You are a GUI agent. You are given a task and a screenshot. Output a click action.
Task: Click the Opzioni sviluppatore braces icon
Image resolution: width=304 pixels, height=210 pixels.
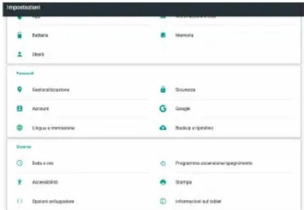click(x=19, y=201)
